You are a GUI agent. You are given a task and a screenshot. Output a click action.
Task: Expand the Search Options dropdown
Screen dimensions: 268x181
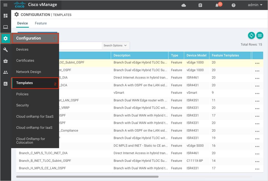click(115, 46)
